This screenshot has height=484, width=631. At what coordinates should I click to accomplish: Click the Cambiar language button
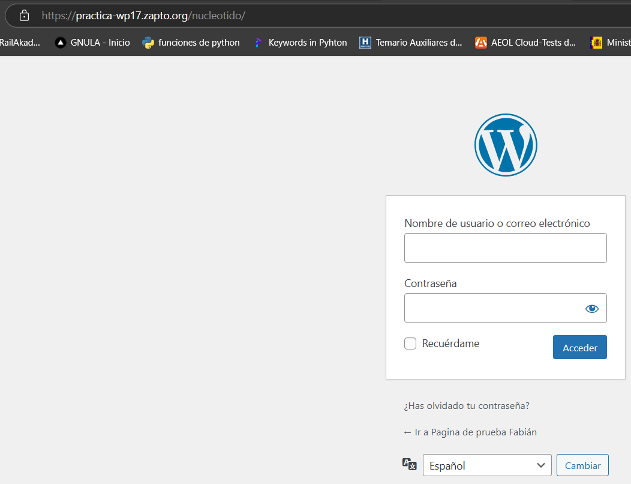[x=582, y=465]
